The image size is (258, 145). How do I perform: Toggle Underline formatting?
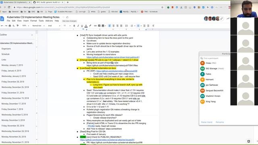click(x=82, y=26)
